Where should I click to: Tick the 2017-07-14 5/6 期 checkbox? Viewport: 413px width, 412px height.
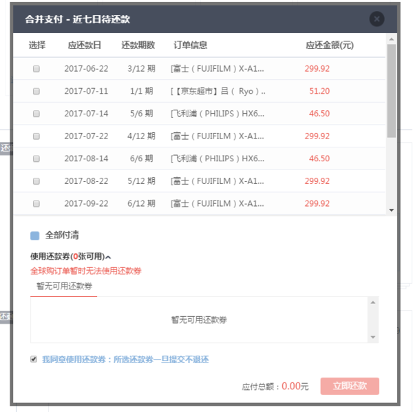36,114
